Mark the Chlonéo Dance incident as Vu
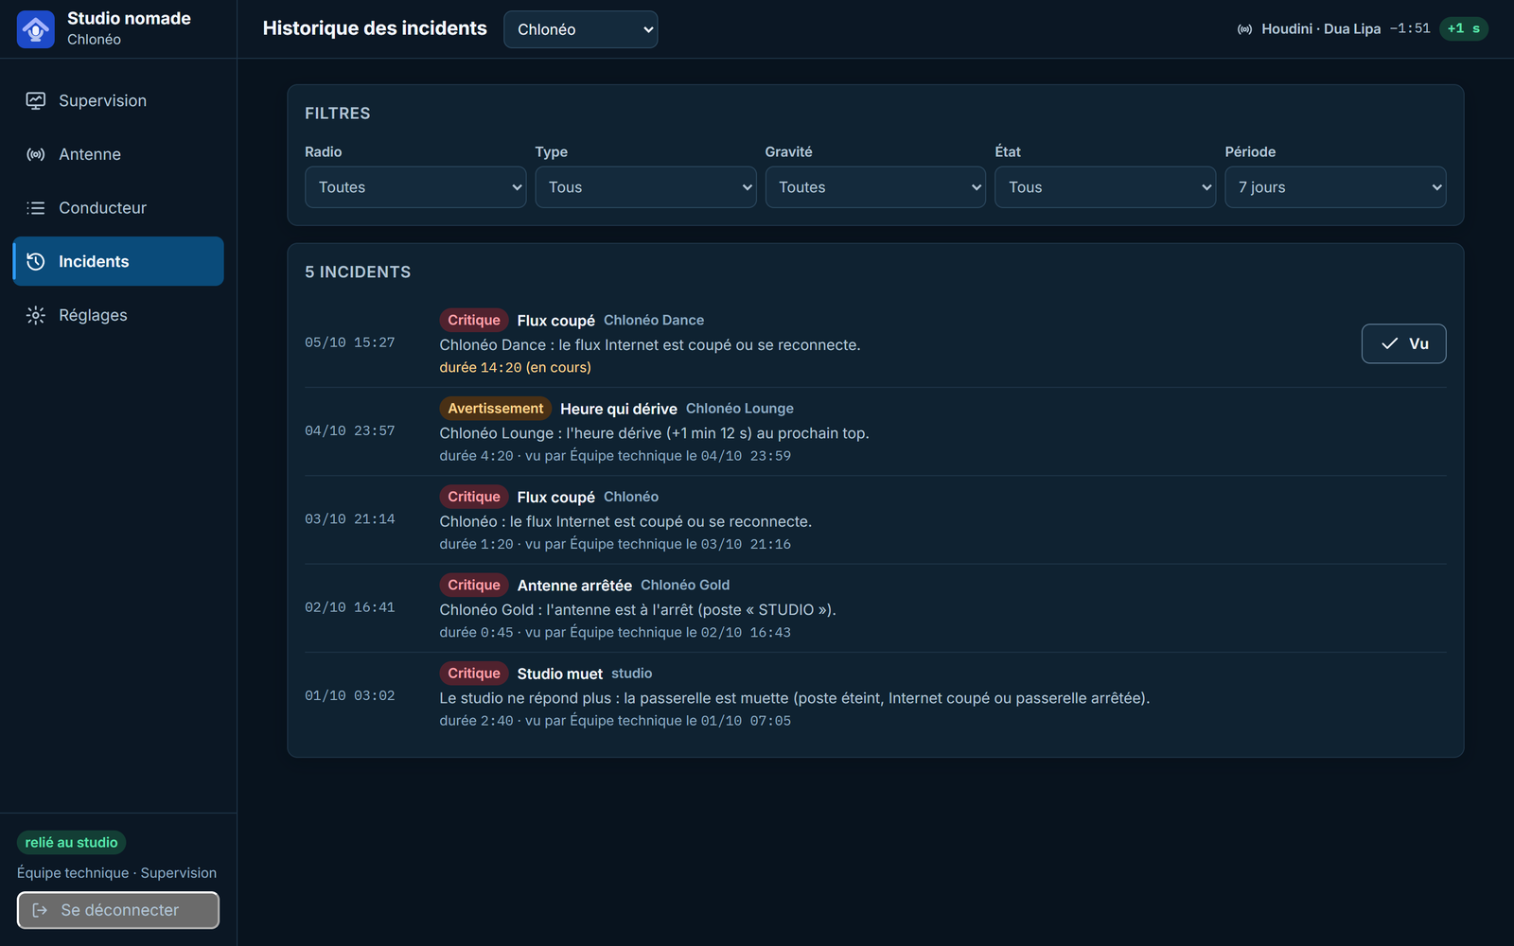Image resolution: width=1514 pixels, height=946 pixels. [1403, 343]
